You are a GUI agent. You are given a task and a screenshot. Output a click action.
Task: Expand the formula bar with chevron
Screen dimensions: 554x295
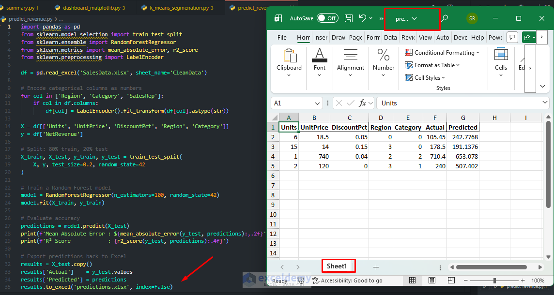click(545, 103)
